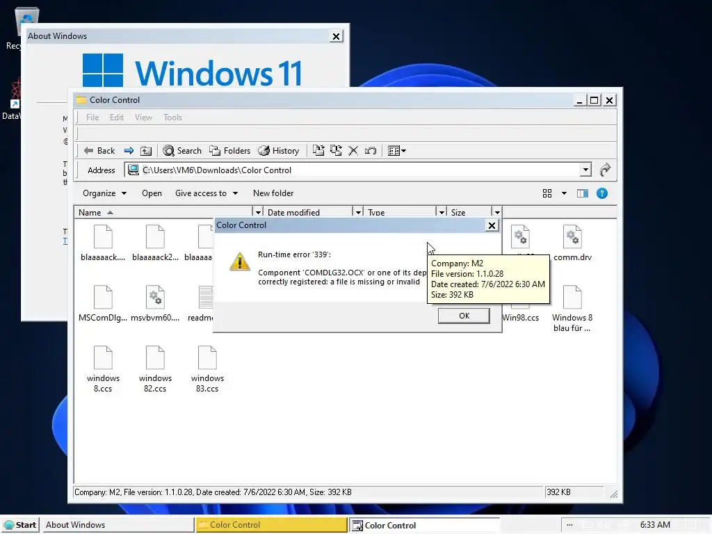
Task: Open the File menu
Action: (x=92, y=118)
